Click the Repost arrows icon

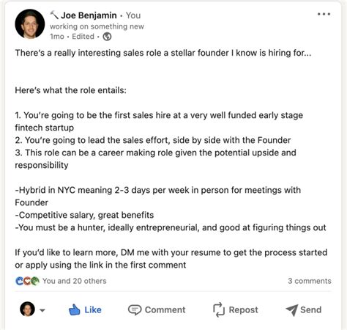(x=219, y=309)
